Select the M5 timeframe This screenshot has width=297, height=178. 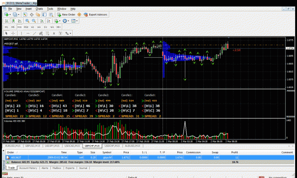point(13,27)
